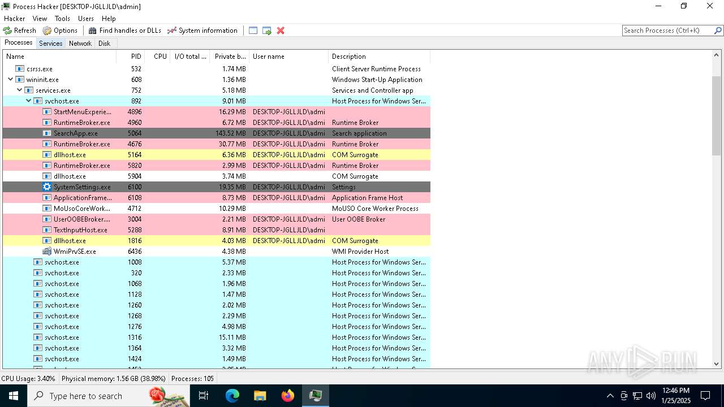Click the network tray icon

tap(637, 396)
